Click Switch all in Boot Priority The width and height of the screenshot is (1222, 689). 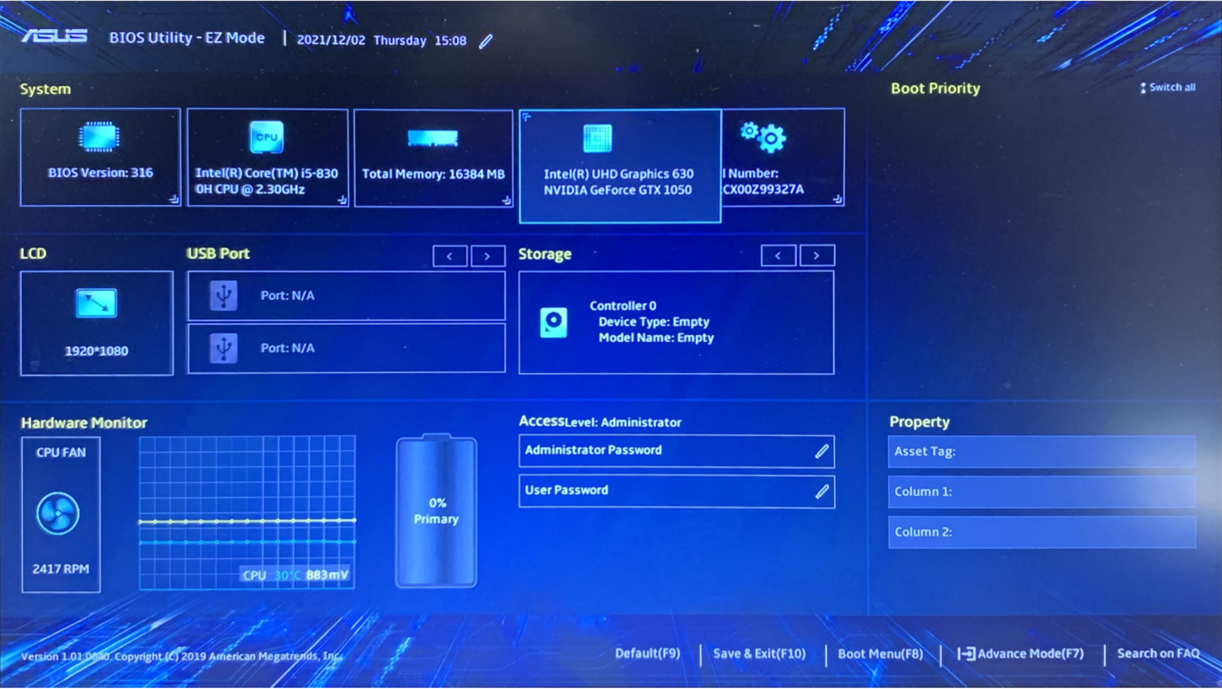point(1168,88)
